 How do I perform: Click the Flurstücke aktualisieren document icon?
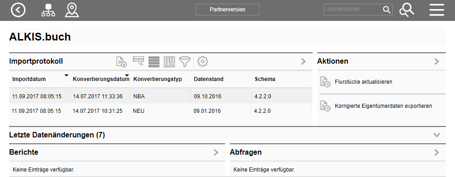click(325, 82)
